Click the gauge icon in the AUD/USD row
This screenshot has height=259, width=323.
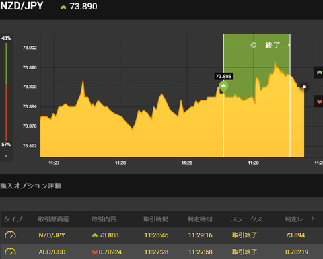coord(10,252)
